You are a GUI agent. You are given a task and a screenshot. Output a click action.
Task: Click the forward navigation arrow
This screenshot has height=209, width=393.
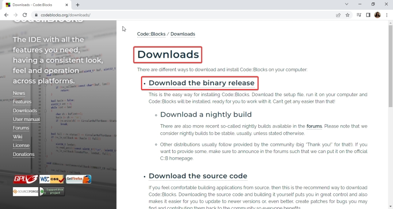point(16,15)
